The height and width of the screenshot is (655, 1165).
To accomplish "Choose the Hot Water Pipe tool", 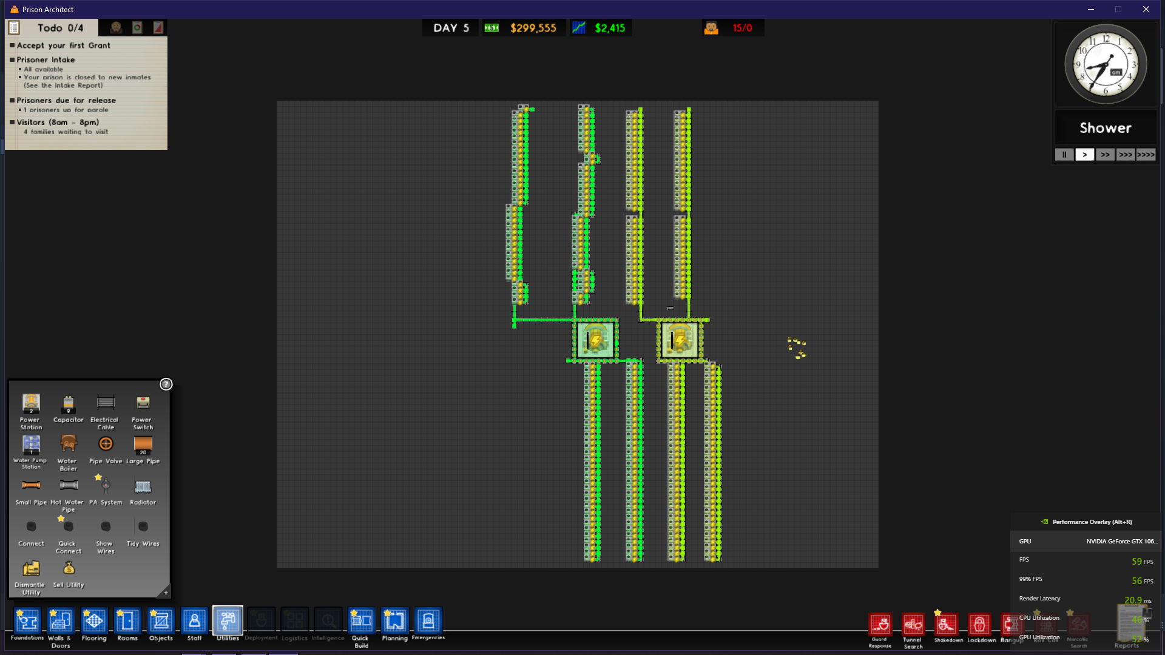I will (x=68, y=494).
